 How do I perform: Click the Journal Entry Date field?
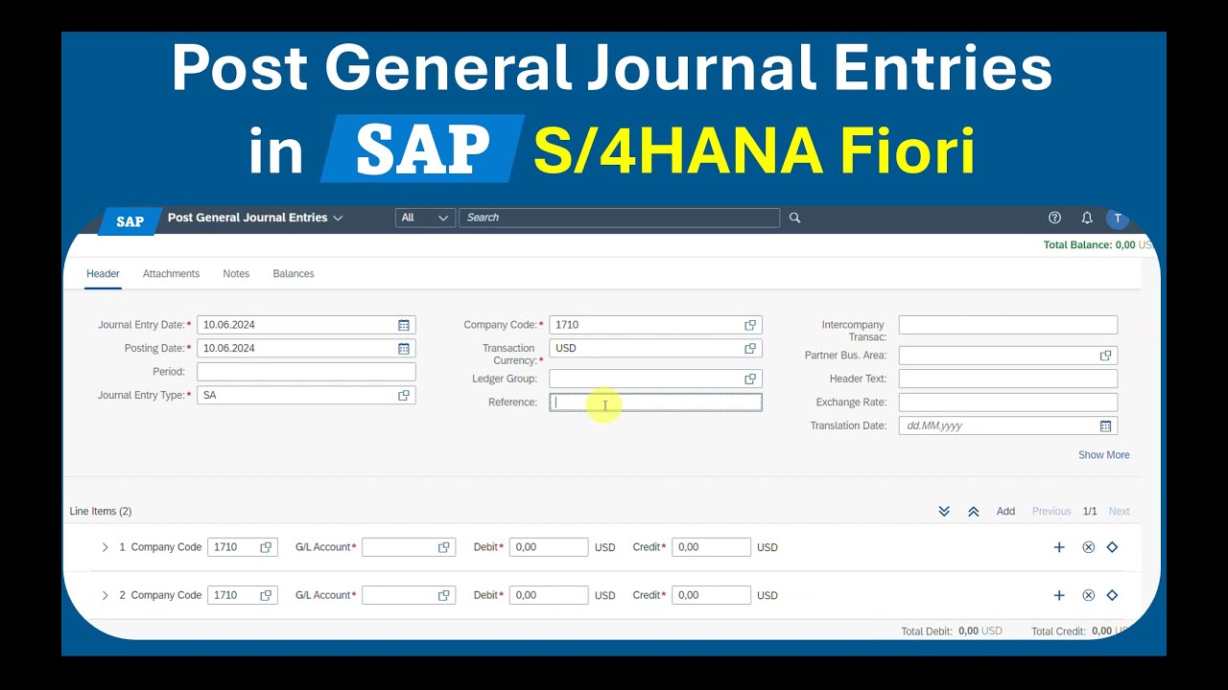pos(306,325)
